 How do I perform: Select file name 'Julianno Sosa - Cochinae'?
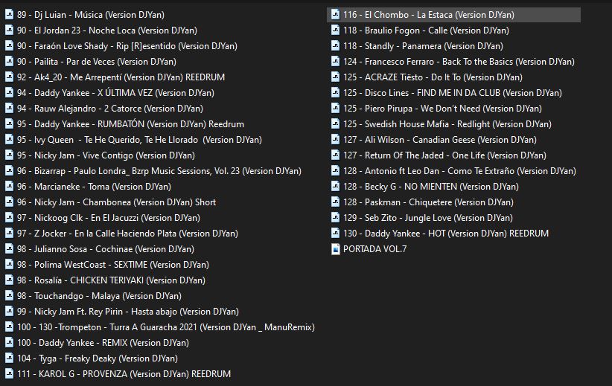point(106,248)
